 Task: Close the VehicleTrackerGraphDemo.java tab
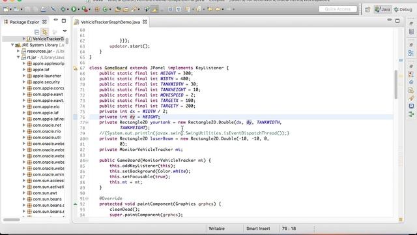point(145,22)
